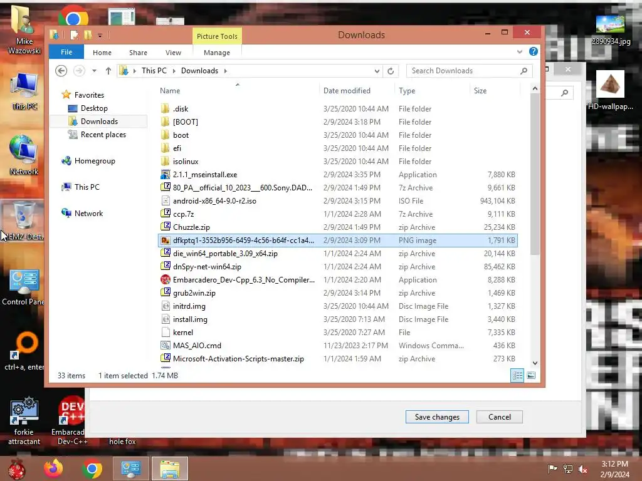The width and height of the screenshot is (642, 481).
Task: Launch Chrome from the taskbar
Action: coord(92,468)
